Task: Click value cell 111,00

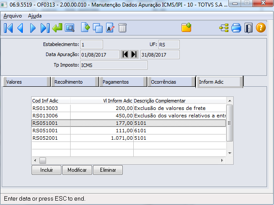Action: 102,131
